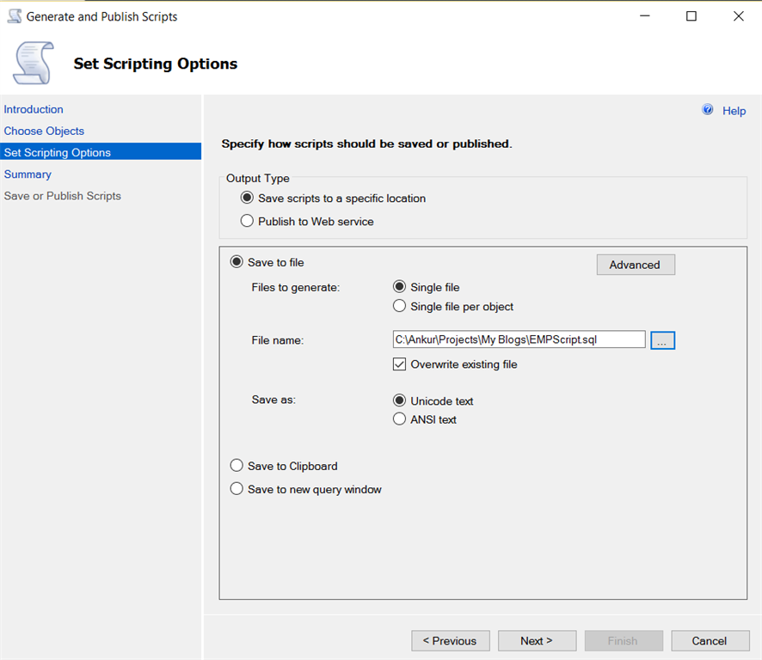Minimize the wizard window
The height and width of the screenshot is (660, 762).
[644, 16]
